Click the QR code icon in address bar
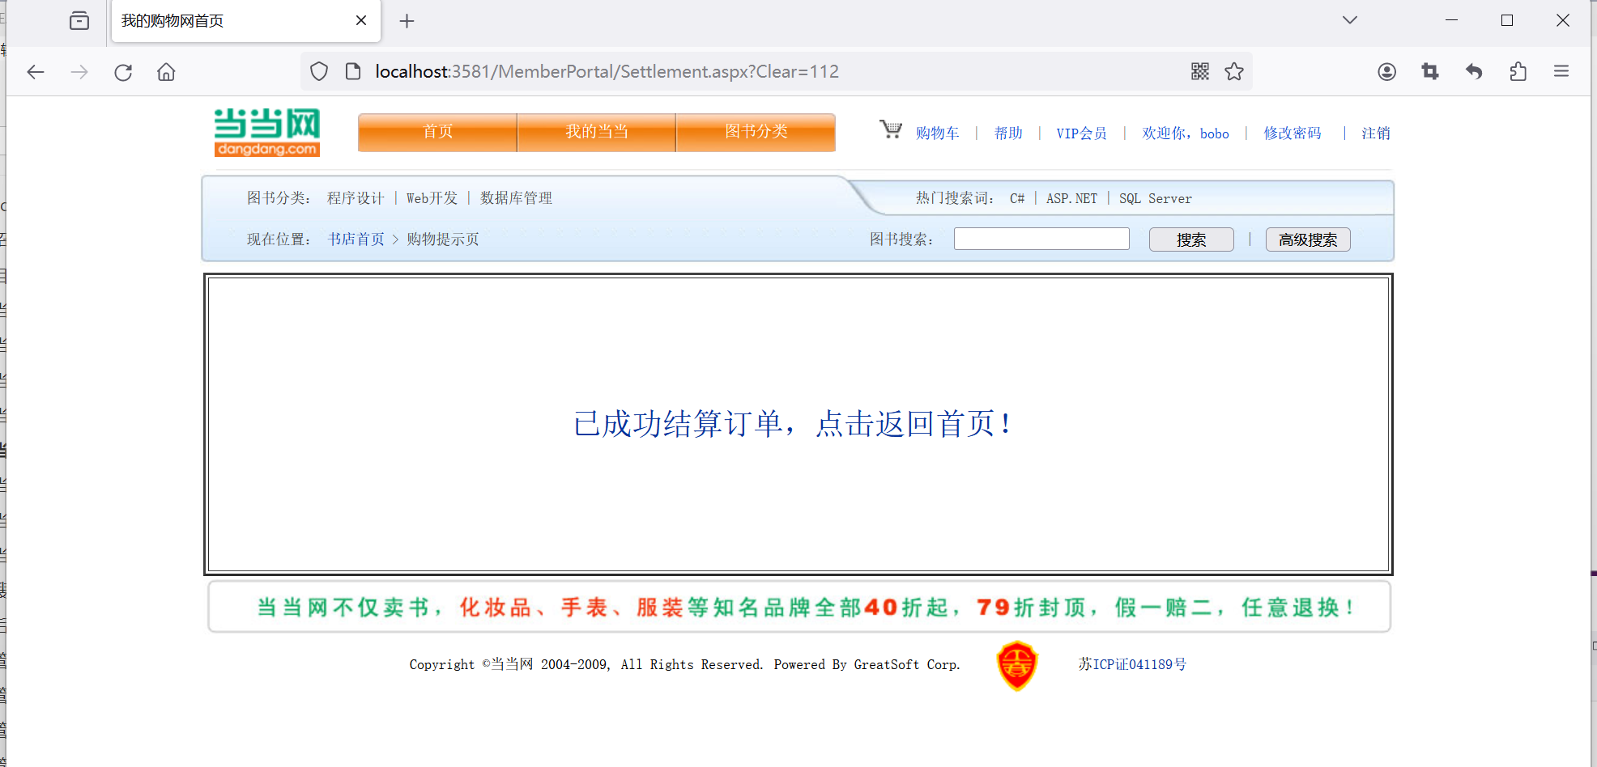Viewport: 1597px width, 767px height. [1199, 71]
